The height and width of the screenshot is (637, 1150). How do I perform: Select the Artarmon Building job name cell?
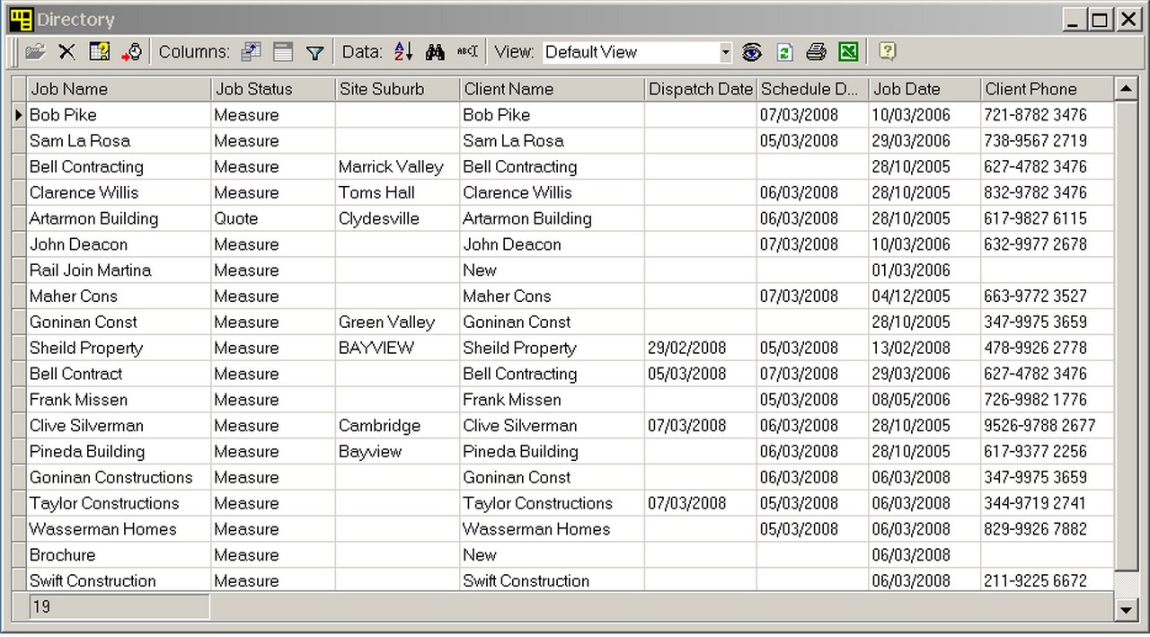[x=93, y=218]
